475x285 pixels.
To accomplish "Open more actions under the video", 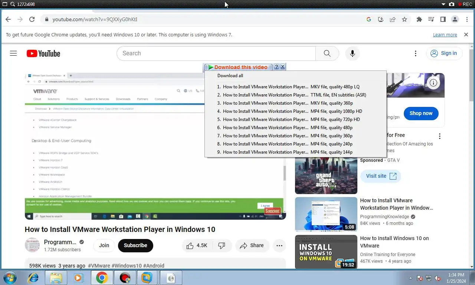I will (x=279, y=245).
